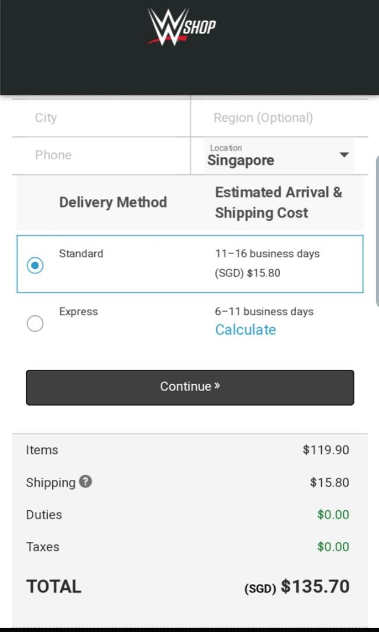Screen dimensions: 379x632
Task: Click the Continue button
Action: [189, 387]
